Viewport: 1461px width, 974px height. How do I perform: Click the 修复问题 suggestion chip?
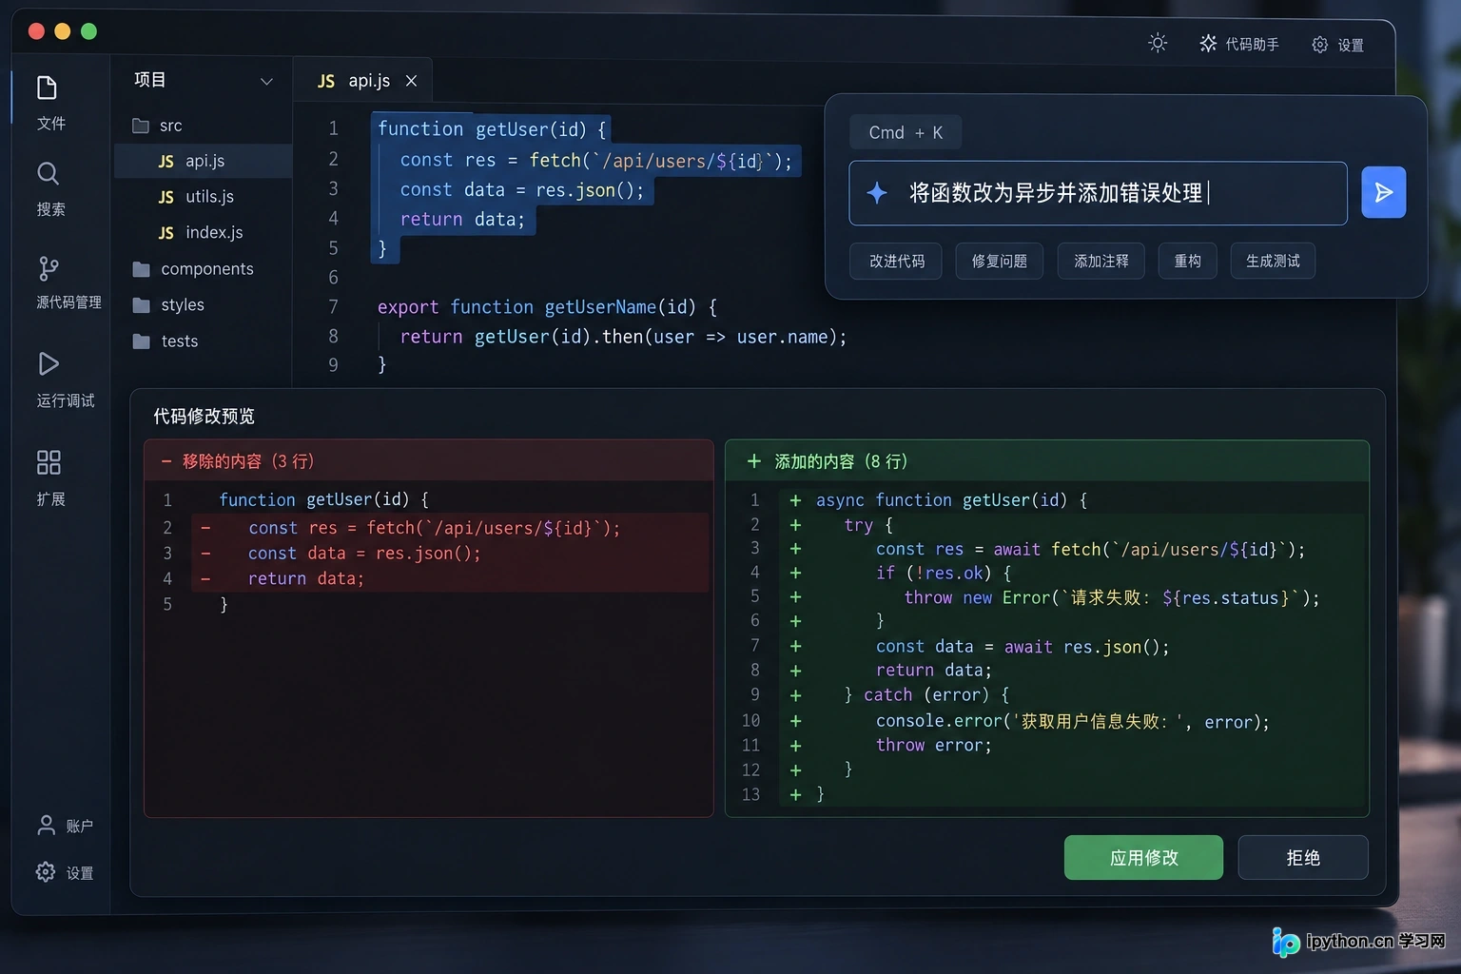999,261
